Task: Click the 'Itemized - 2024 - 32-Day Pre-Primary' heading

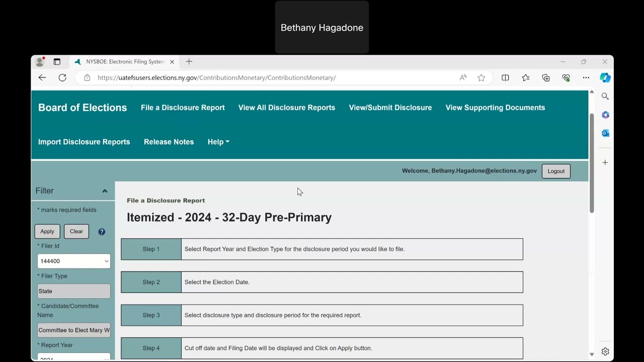Action: pos(229,217)
